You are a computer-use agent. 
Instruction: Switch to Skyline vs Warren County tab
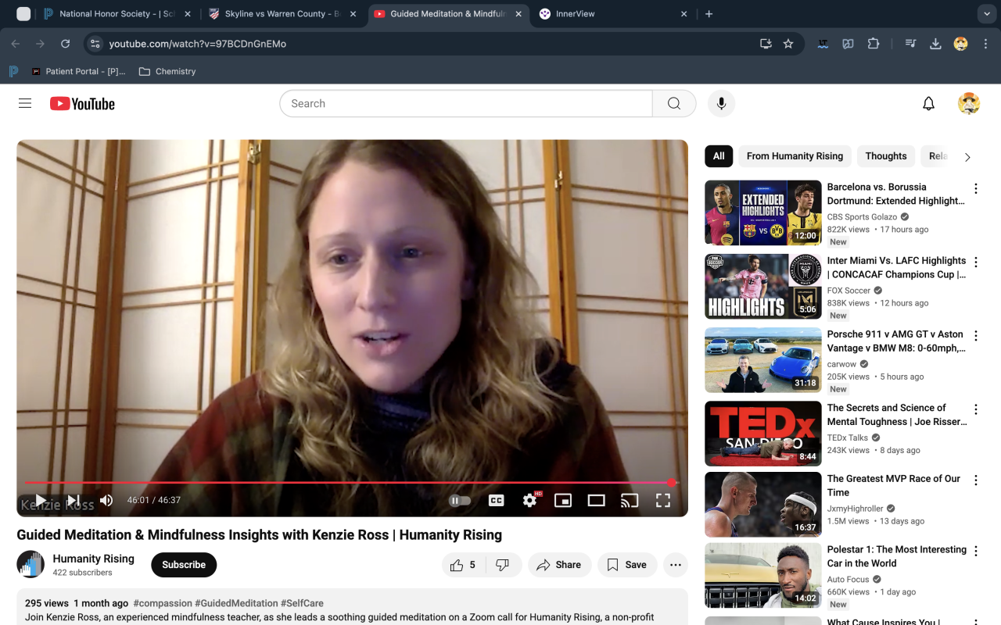click(x=282, y=14)
